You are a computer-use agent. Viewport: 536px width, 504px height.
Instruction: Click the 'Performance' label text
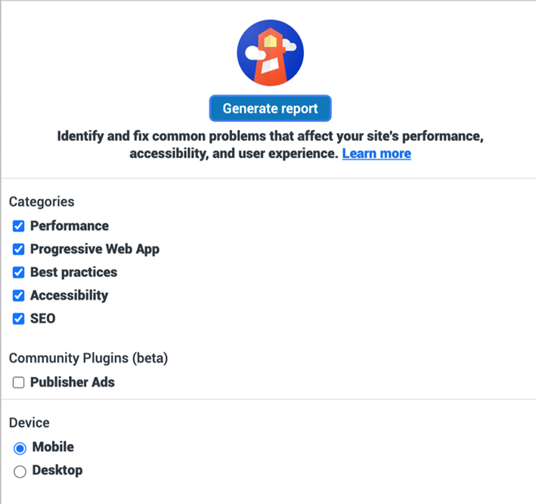(70, 226)
